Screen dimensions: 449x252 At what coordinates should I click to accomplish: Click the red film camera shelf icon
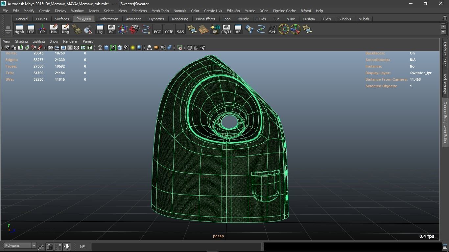[134, 29]
